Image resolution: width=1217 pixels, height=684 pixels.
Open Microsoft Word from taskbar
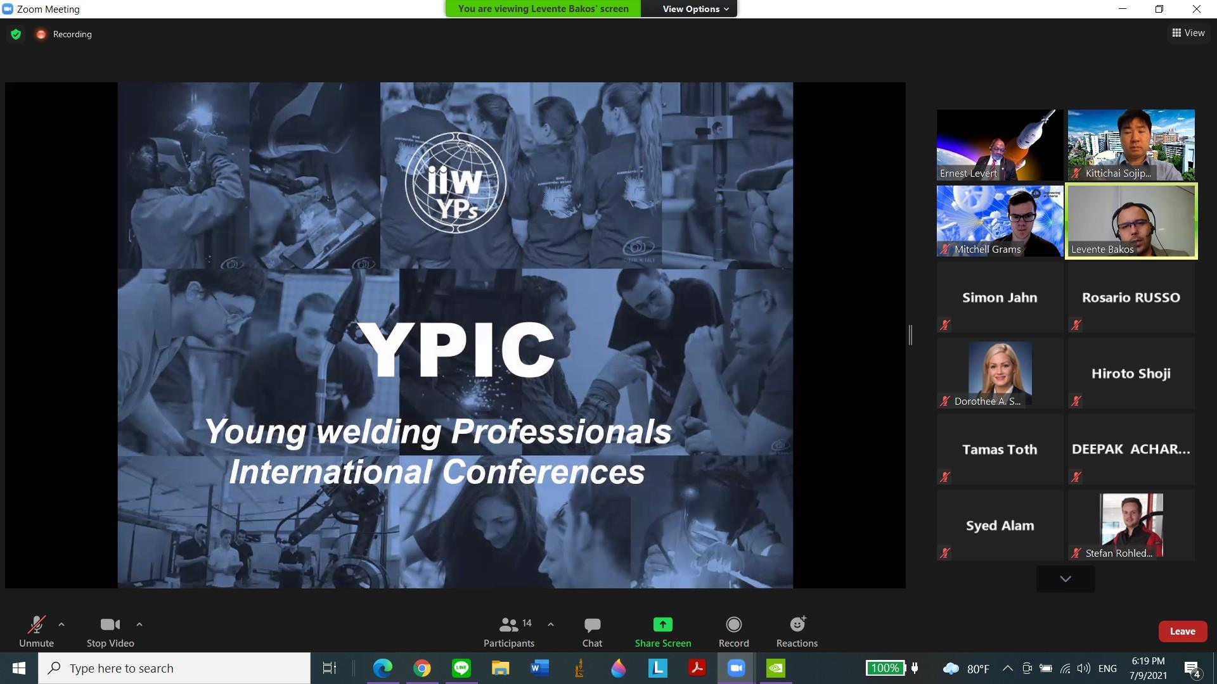click(x=540, y=668)
